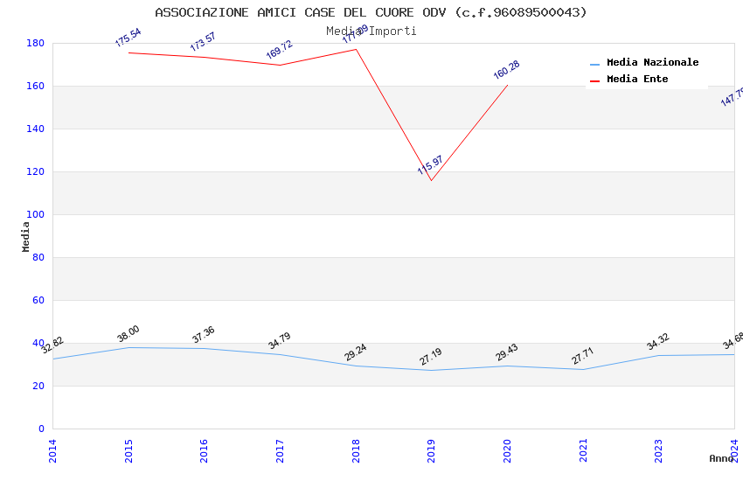Screen dimensions: 743x481
Task: Click the 2017 x-axis year label
Action: [280, 450]
